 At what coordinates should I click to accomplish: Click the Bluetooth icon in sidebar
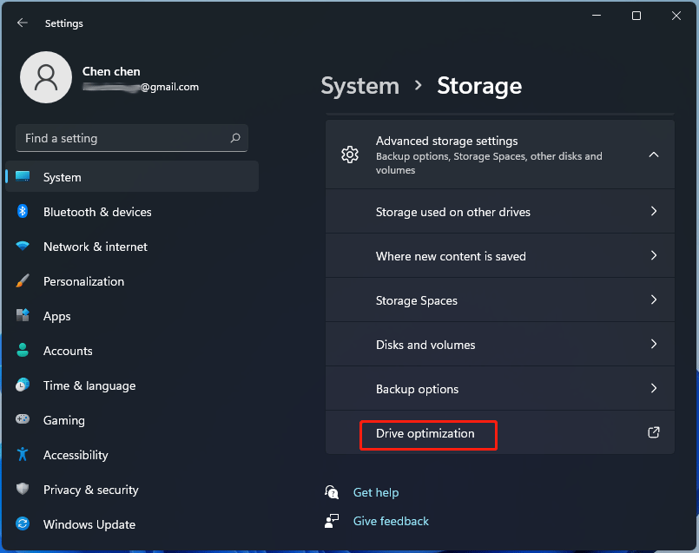(x=23, y=211)
